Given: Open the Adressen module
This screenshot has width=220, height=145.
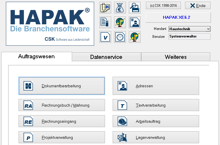Looking at the screenshot, I should point(156,86).
